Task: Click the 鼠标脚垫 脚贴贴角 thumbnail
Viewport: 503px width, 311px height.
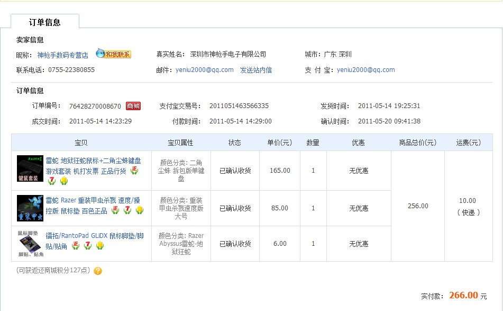Action: point(30,244)
